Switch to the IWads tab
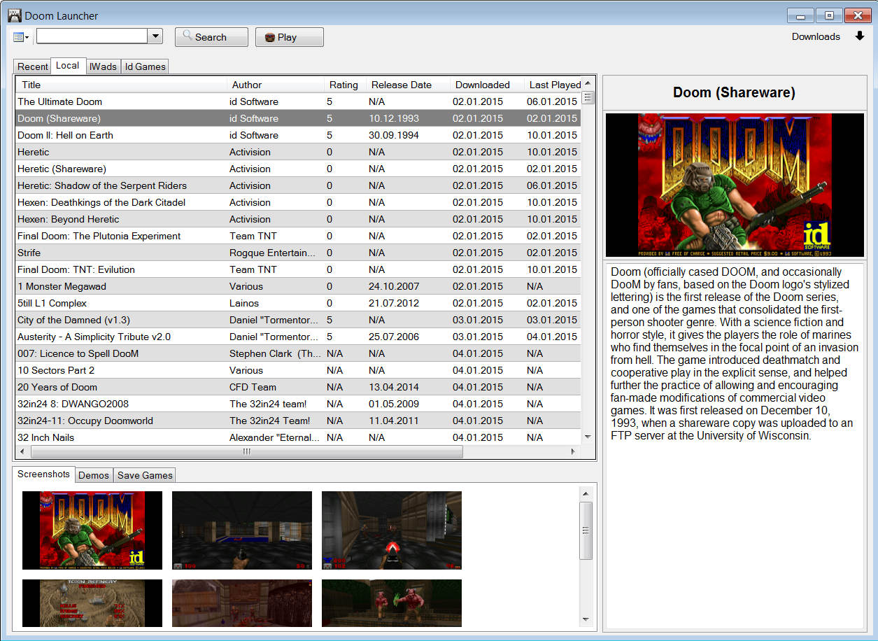Image resolution: width=878 pixels, height=641 pixels. (x=103, y=66)
